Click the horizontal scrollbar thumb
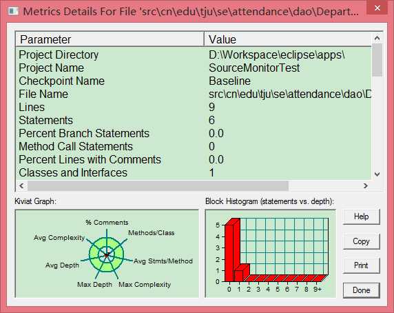Viewport: 394px width, 313px height. click(158, 185)
